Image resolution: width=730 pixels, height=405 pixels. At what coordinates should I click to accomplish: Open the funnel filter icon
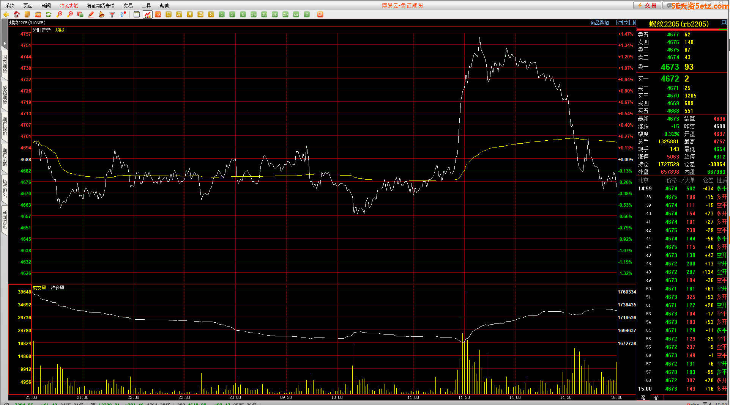tap(112, 14)
